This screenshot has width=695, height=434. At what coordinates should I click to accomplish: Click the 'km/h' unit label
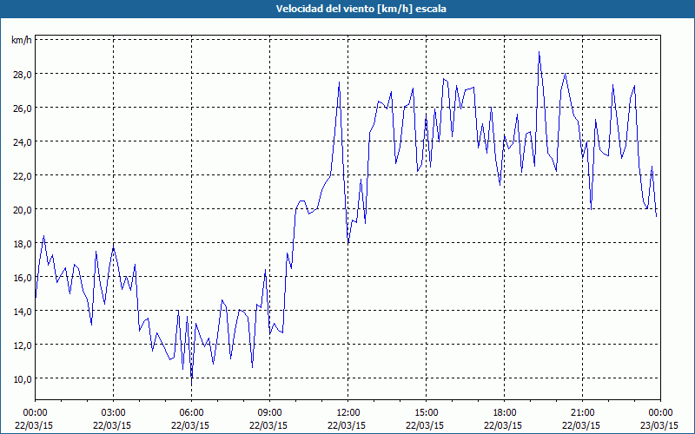[21, 41]
